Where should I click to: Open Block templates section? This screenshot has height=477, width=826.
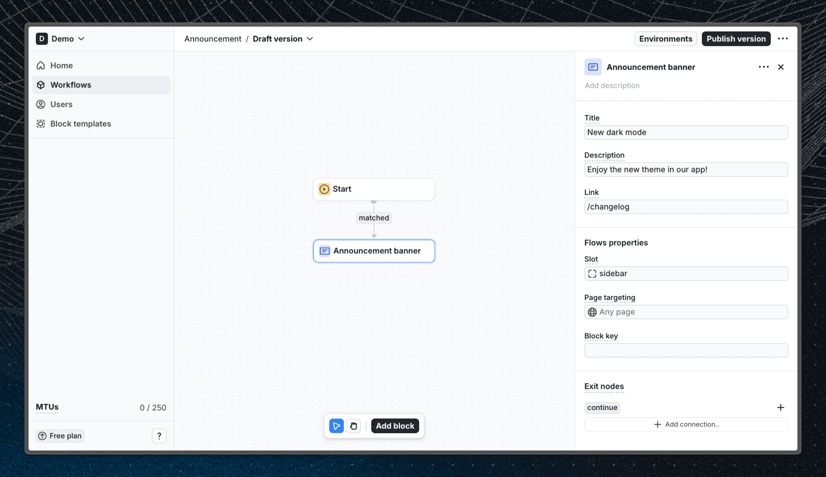80,123
